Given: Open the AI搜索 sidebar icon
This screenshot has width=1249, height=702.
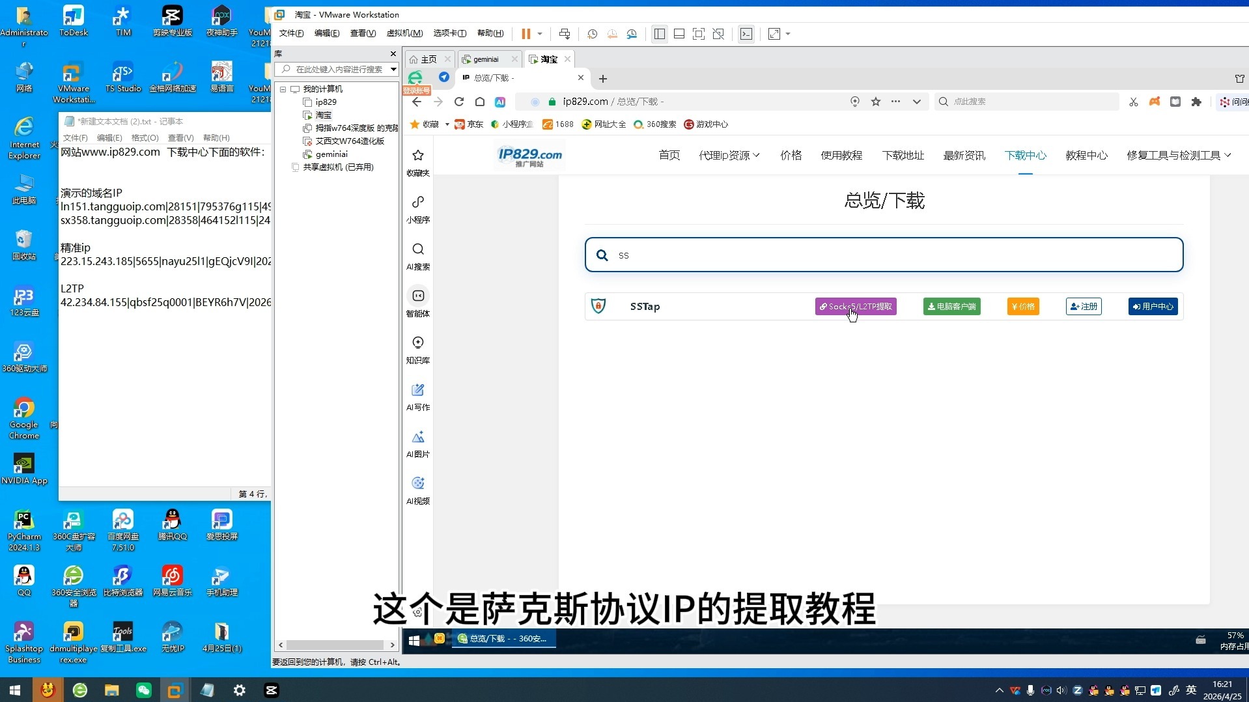Looking at the screenshot, I should coord(418,256).
